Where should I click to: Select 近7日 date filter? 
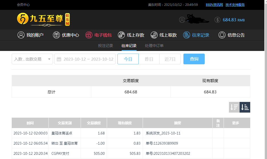click(170, 59)
